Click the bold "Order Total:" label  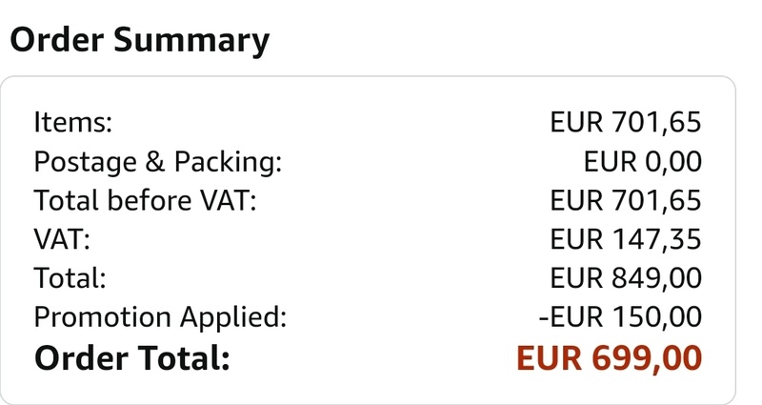[132, 358]
